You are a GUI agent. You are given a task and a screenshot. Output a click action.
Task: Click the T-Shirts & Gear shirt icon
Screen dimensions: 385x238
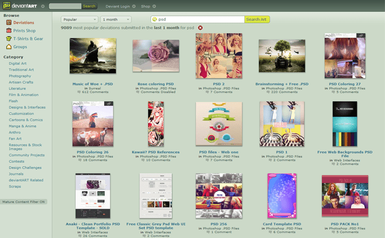9,39
